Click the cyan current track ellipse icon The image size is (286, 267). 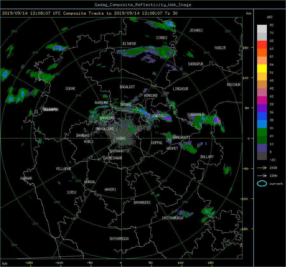(262, 184)
